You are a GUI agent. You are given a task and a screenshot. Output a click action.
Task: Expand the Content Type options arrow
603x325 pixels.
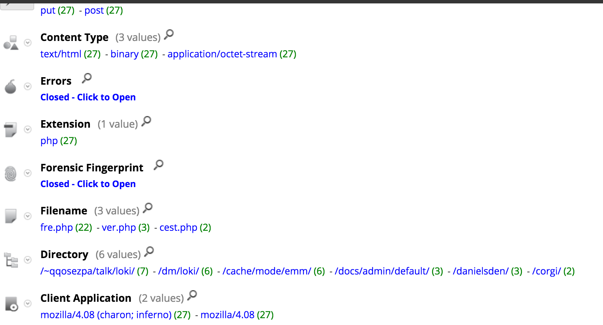point(28,43)
